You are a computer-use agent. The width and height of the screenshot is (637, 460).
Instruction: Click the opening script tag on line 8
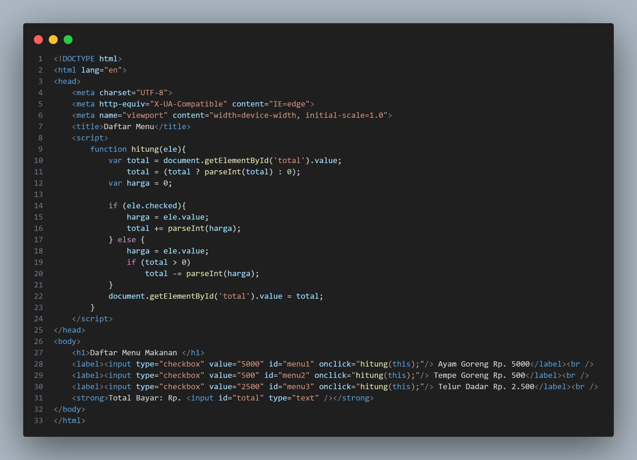click(90, 138)
